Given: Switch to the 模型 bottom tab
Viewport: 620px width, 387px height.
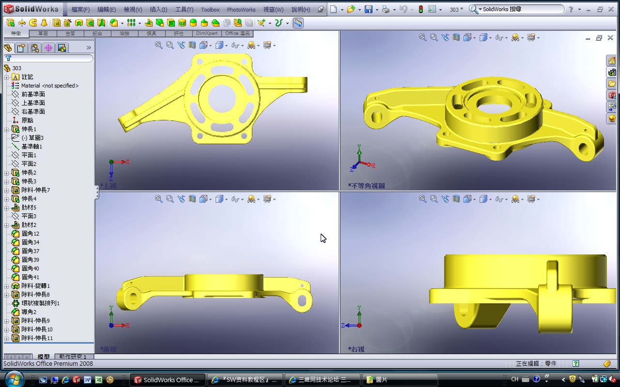Looking at the screenshot, I should 44,357.
